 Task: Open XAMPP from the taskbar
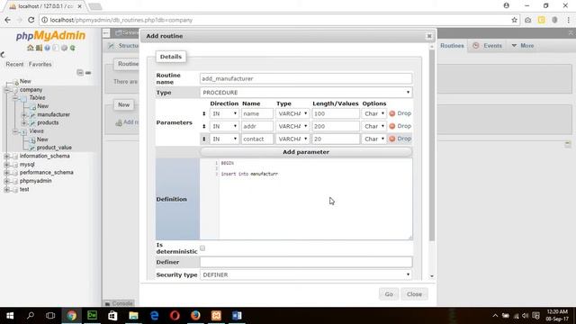click(x=216, y=316)
